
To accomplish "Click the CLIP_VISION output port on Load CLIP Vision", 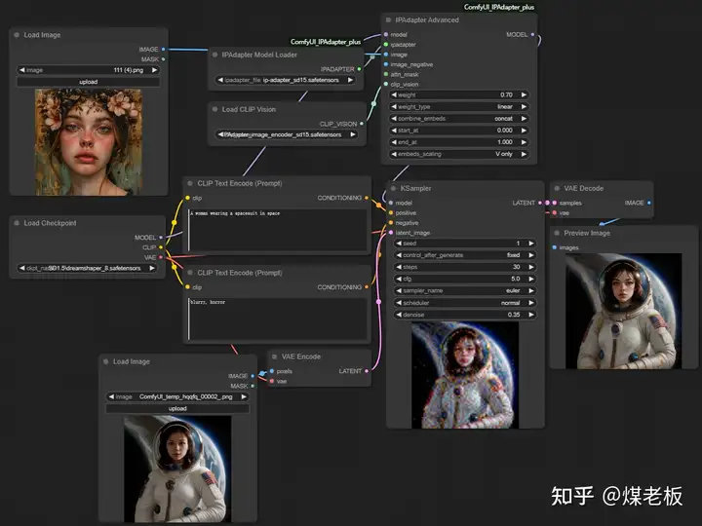I will (362, 124).
